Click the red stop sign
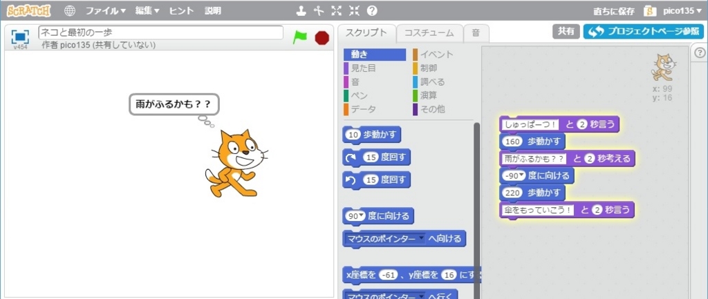Image resolution: width=708 pixels, height=299 pixels. (x=322, y=38)
